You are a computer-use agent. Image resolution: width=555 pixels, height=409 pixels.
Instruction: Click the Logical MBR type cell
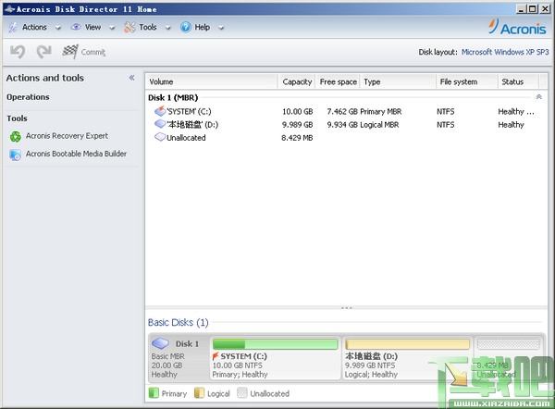tap(379, 125)
